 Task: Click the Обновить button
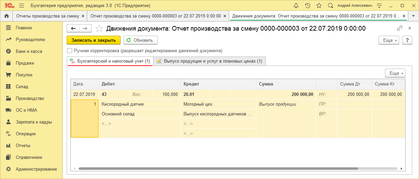pos(140,40)
